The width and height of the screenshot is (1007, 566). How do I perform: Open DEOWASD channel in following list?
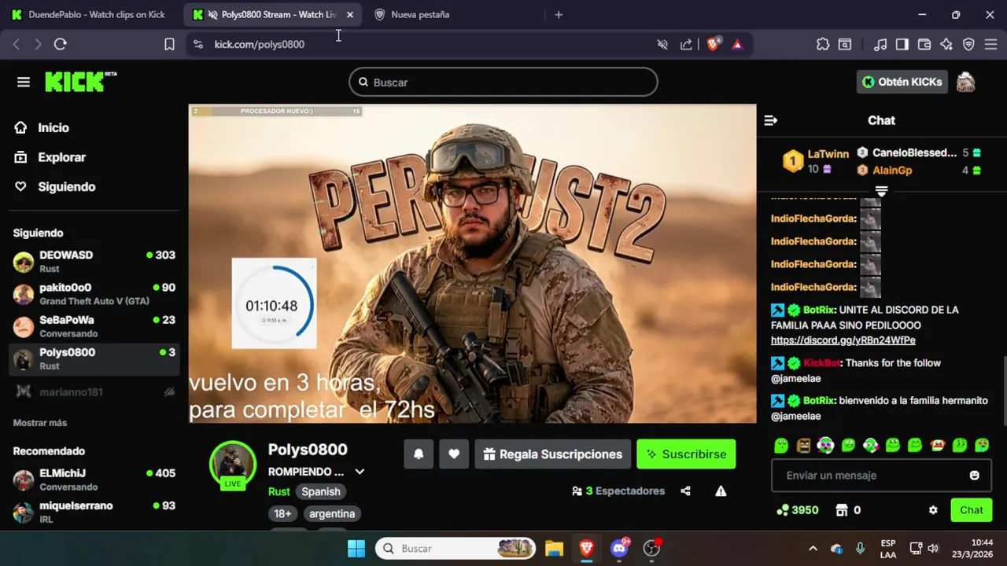click(x=94, y=261)
